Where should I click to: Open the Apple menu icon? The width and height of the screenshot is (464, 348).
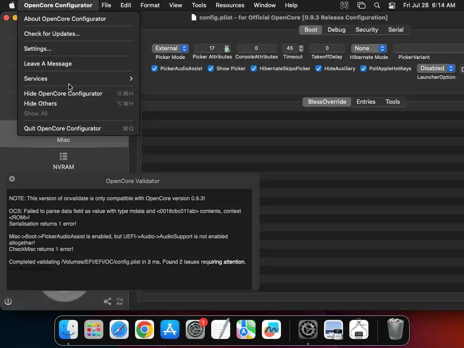(x=12, y=5)
